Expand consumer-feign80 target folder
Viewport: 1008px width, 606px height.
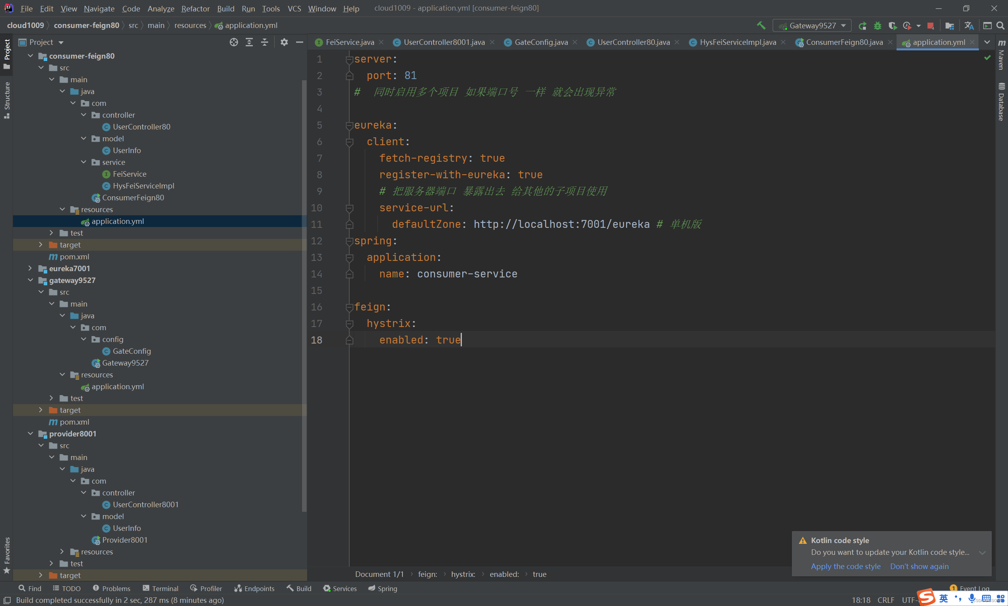(x=41, y=245)
